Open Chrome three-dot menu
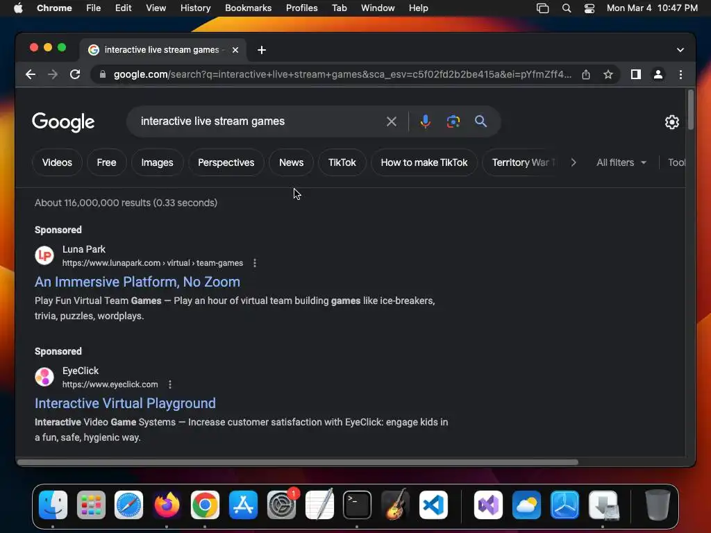The height and width of the screenshot is (533, 711). [680, 74]
